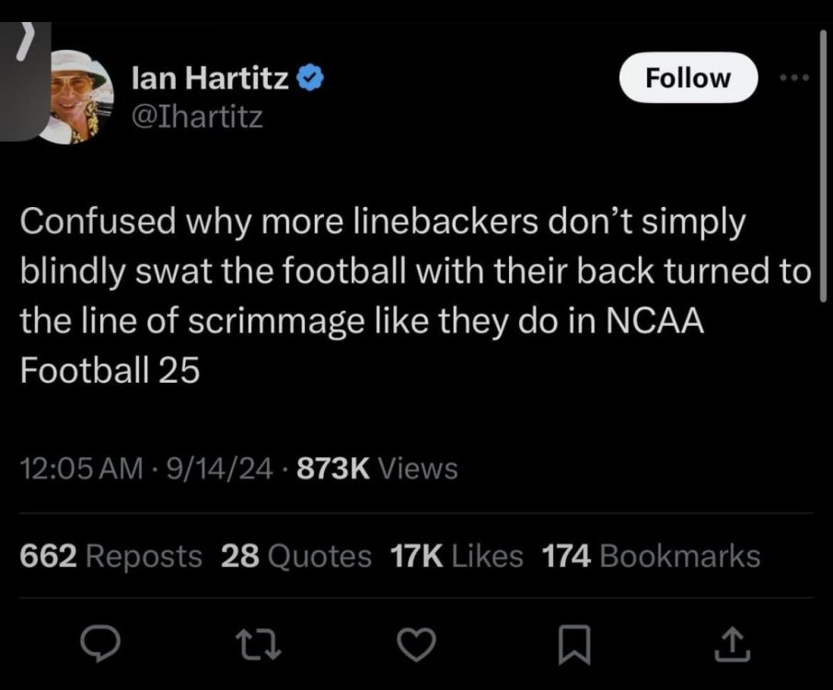Click the tweet text about linebackers

[x=414, y=296]
